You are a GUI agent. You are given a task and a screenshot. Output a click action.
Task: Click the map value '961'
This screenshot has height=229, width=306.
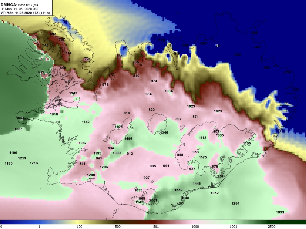point(166,166)
